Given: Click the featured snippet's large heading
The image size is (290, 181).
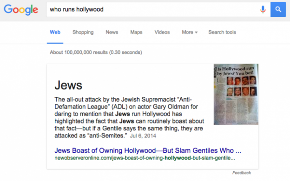Looking at the screenshot, I should (x=68, y=85).
